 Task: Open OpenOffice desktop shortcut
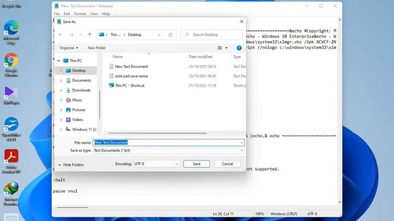tap(11, 129)
